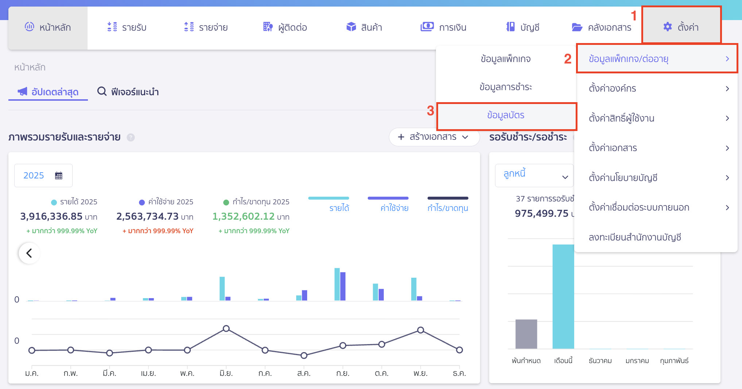Viewport: 742px width, 389px height.
Task: Click the help question mark beside ภาพรวมรายรับและรายจ่าย
Action: (x=131, y=138)
